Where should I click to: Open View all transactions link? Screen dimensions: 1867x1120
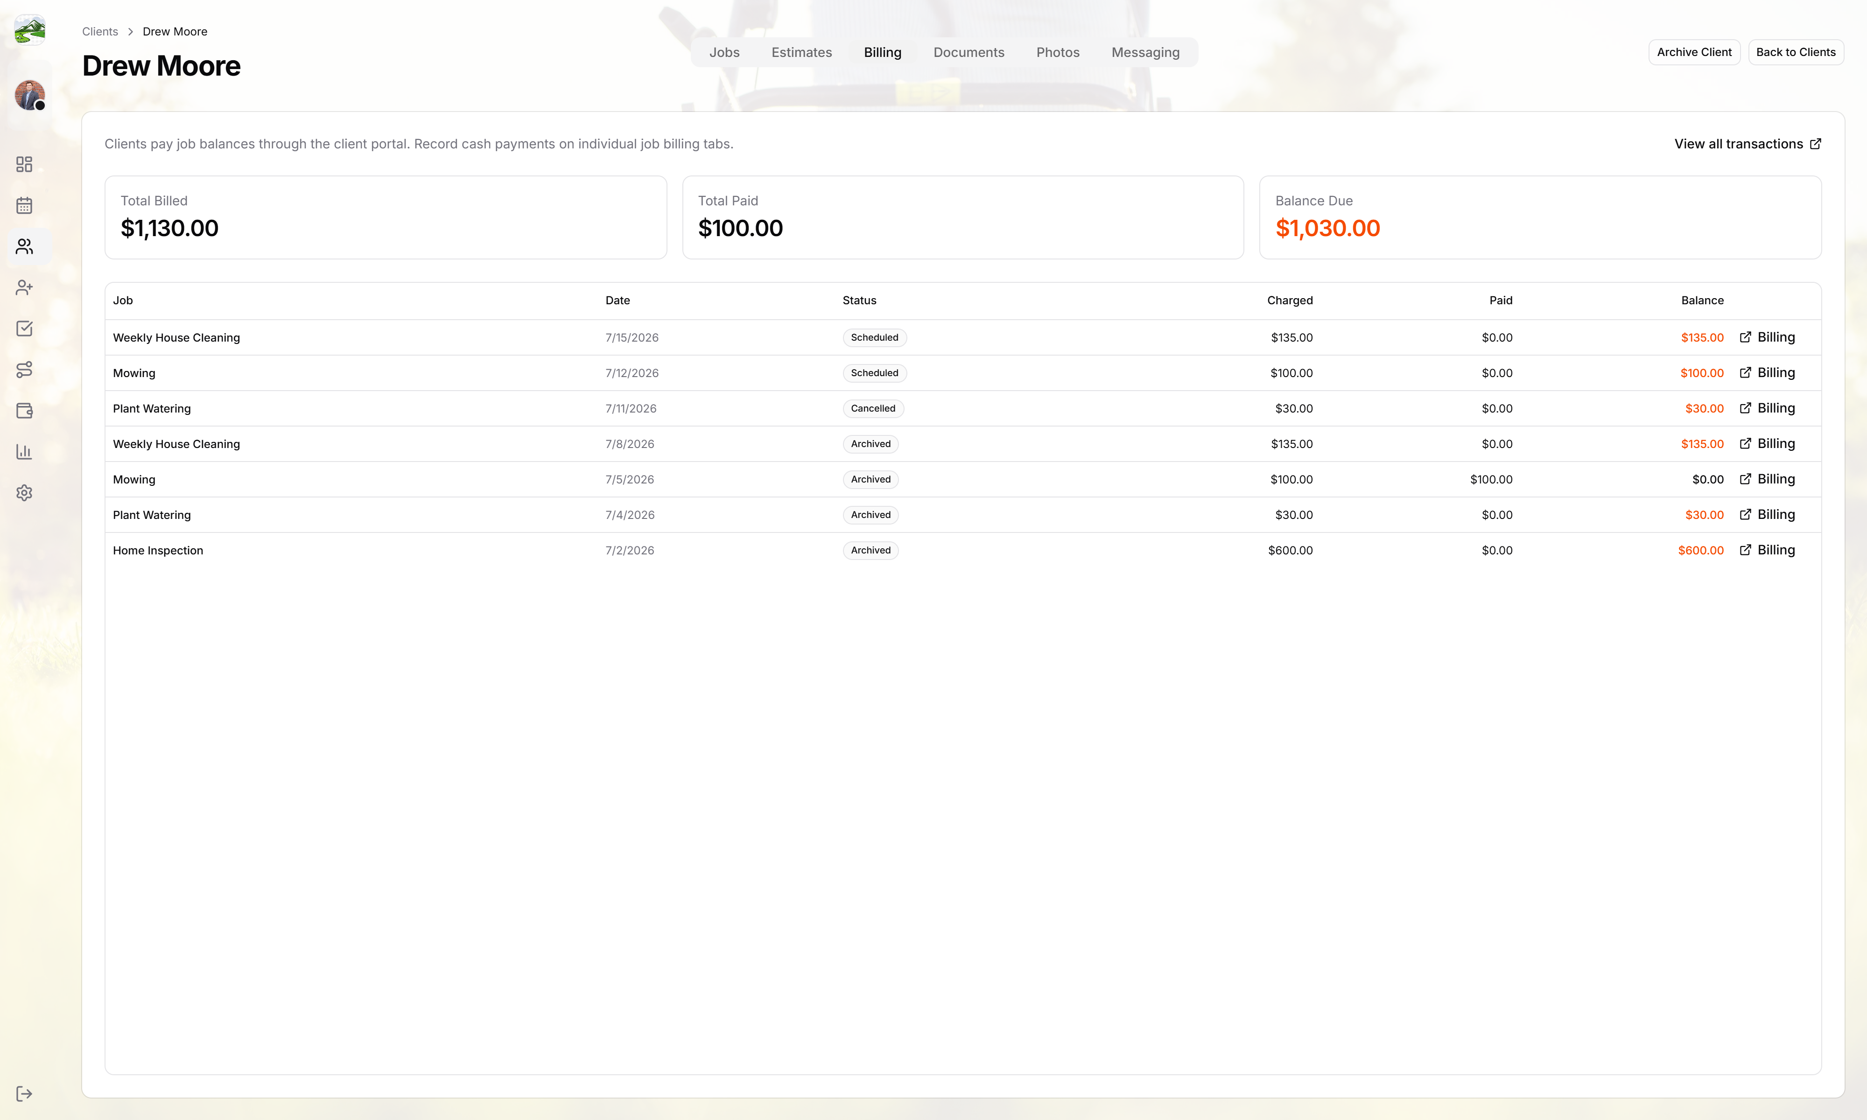pos(1747,143)
